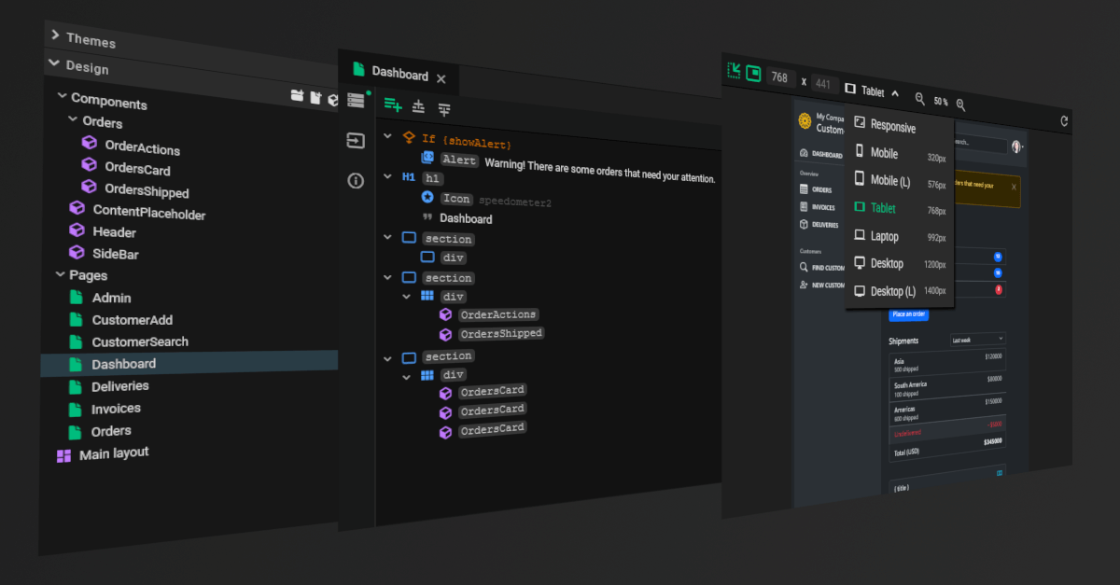The image size is (1120, 585).
Task: Click the refresh preview icon
Action: [x=1064, y=121]
